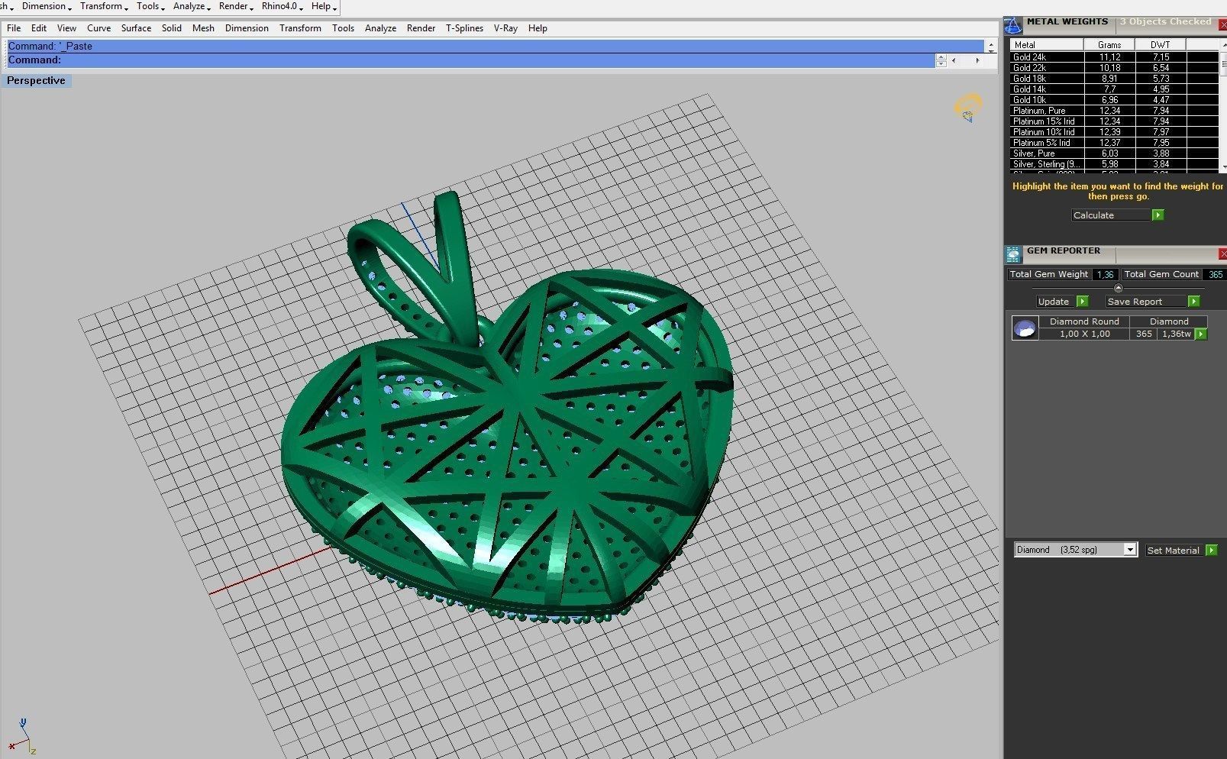Click the 1,36tw weight cell
The width and height of the screenshot is (1227, 759).
pyautogui.click(x=1176, y=334)
